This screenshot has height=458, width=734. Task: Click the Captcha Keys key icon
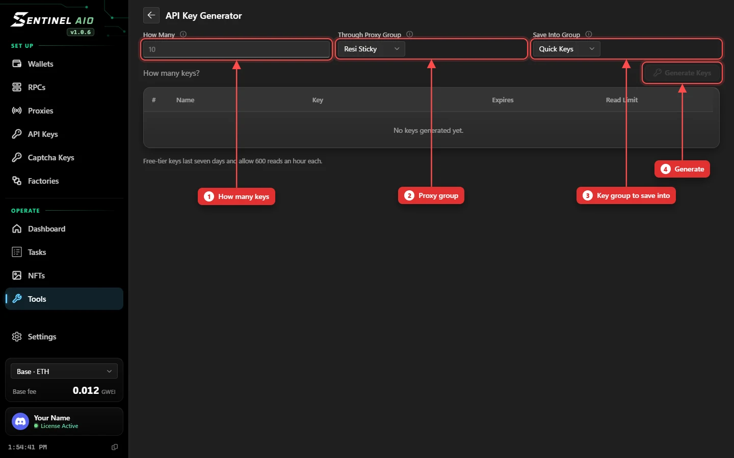(x=17, y=157)
